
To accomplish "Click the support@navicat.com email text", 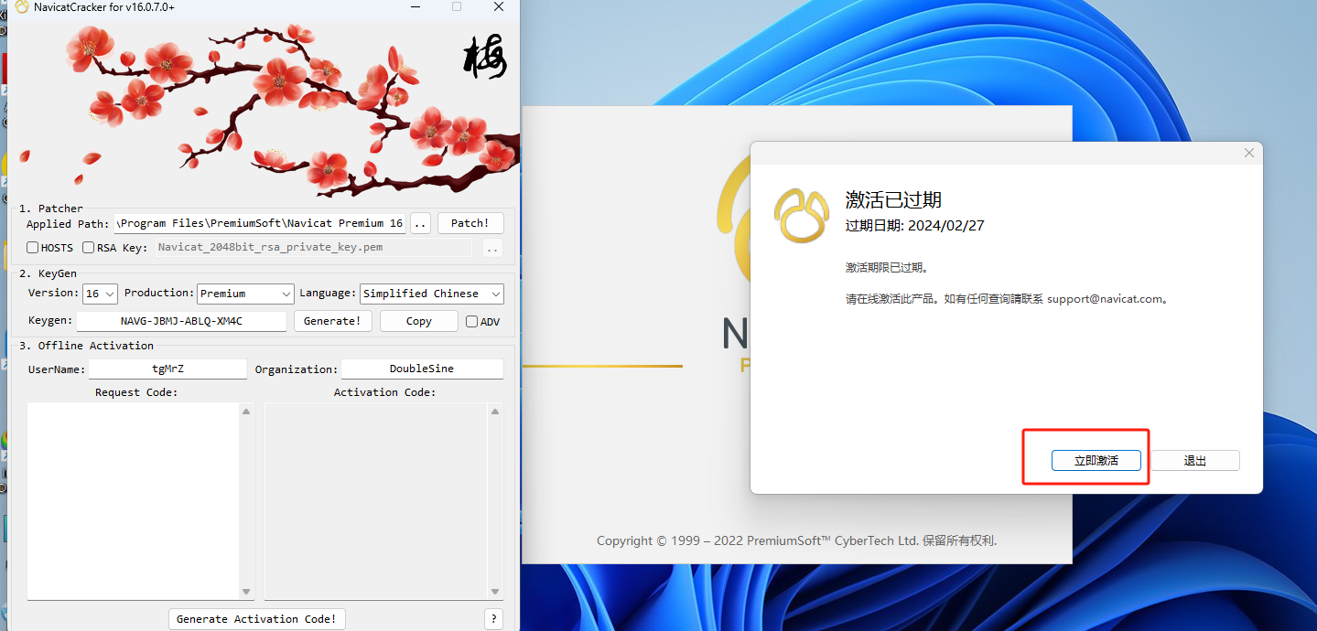I will (x=1105, y=299).
